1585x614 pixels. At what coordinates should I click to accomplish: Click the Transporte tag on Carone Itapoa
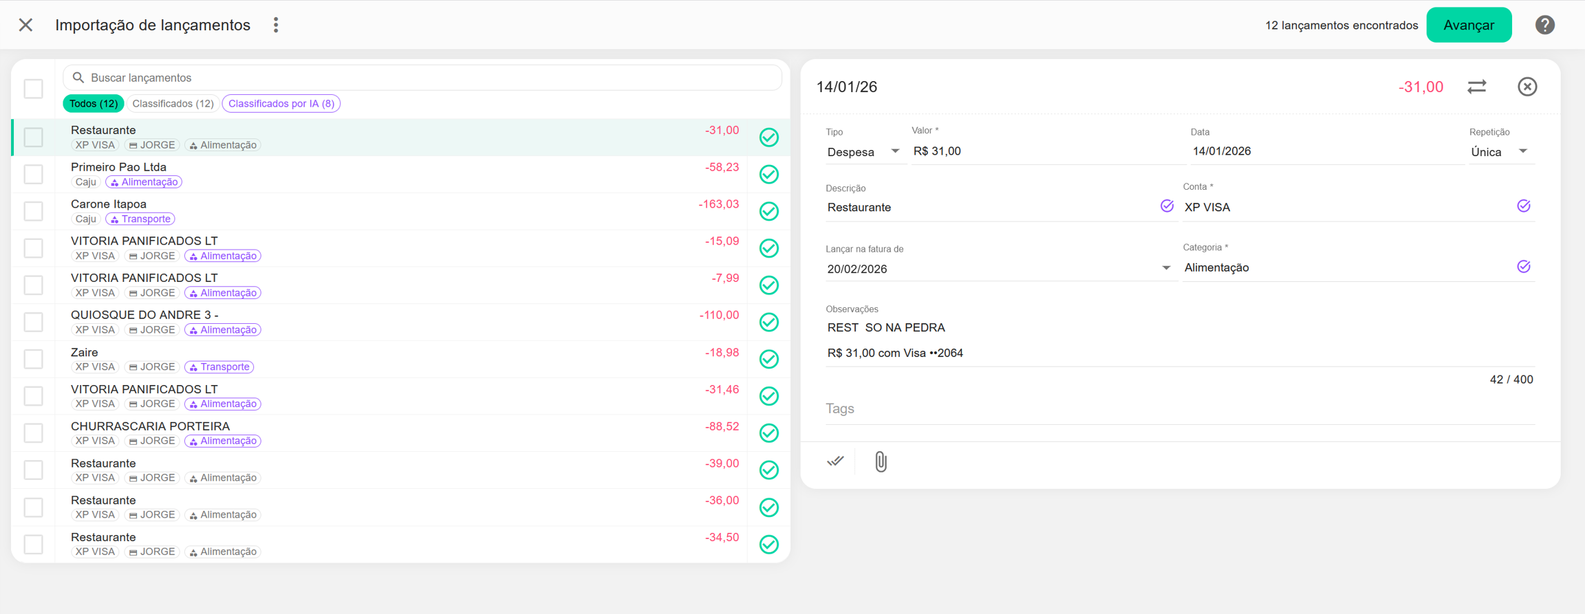[140, 219]
